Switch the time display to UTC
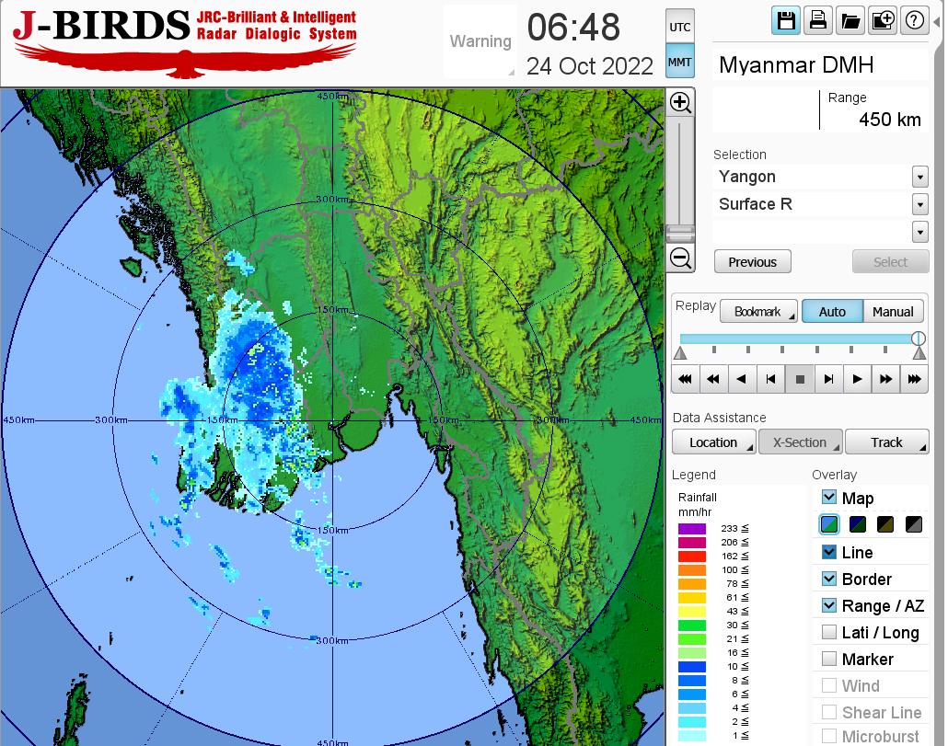The image size is (948, 746). click(679, 28)
